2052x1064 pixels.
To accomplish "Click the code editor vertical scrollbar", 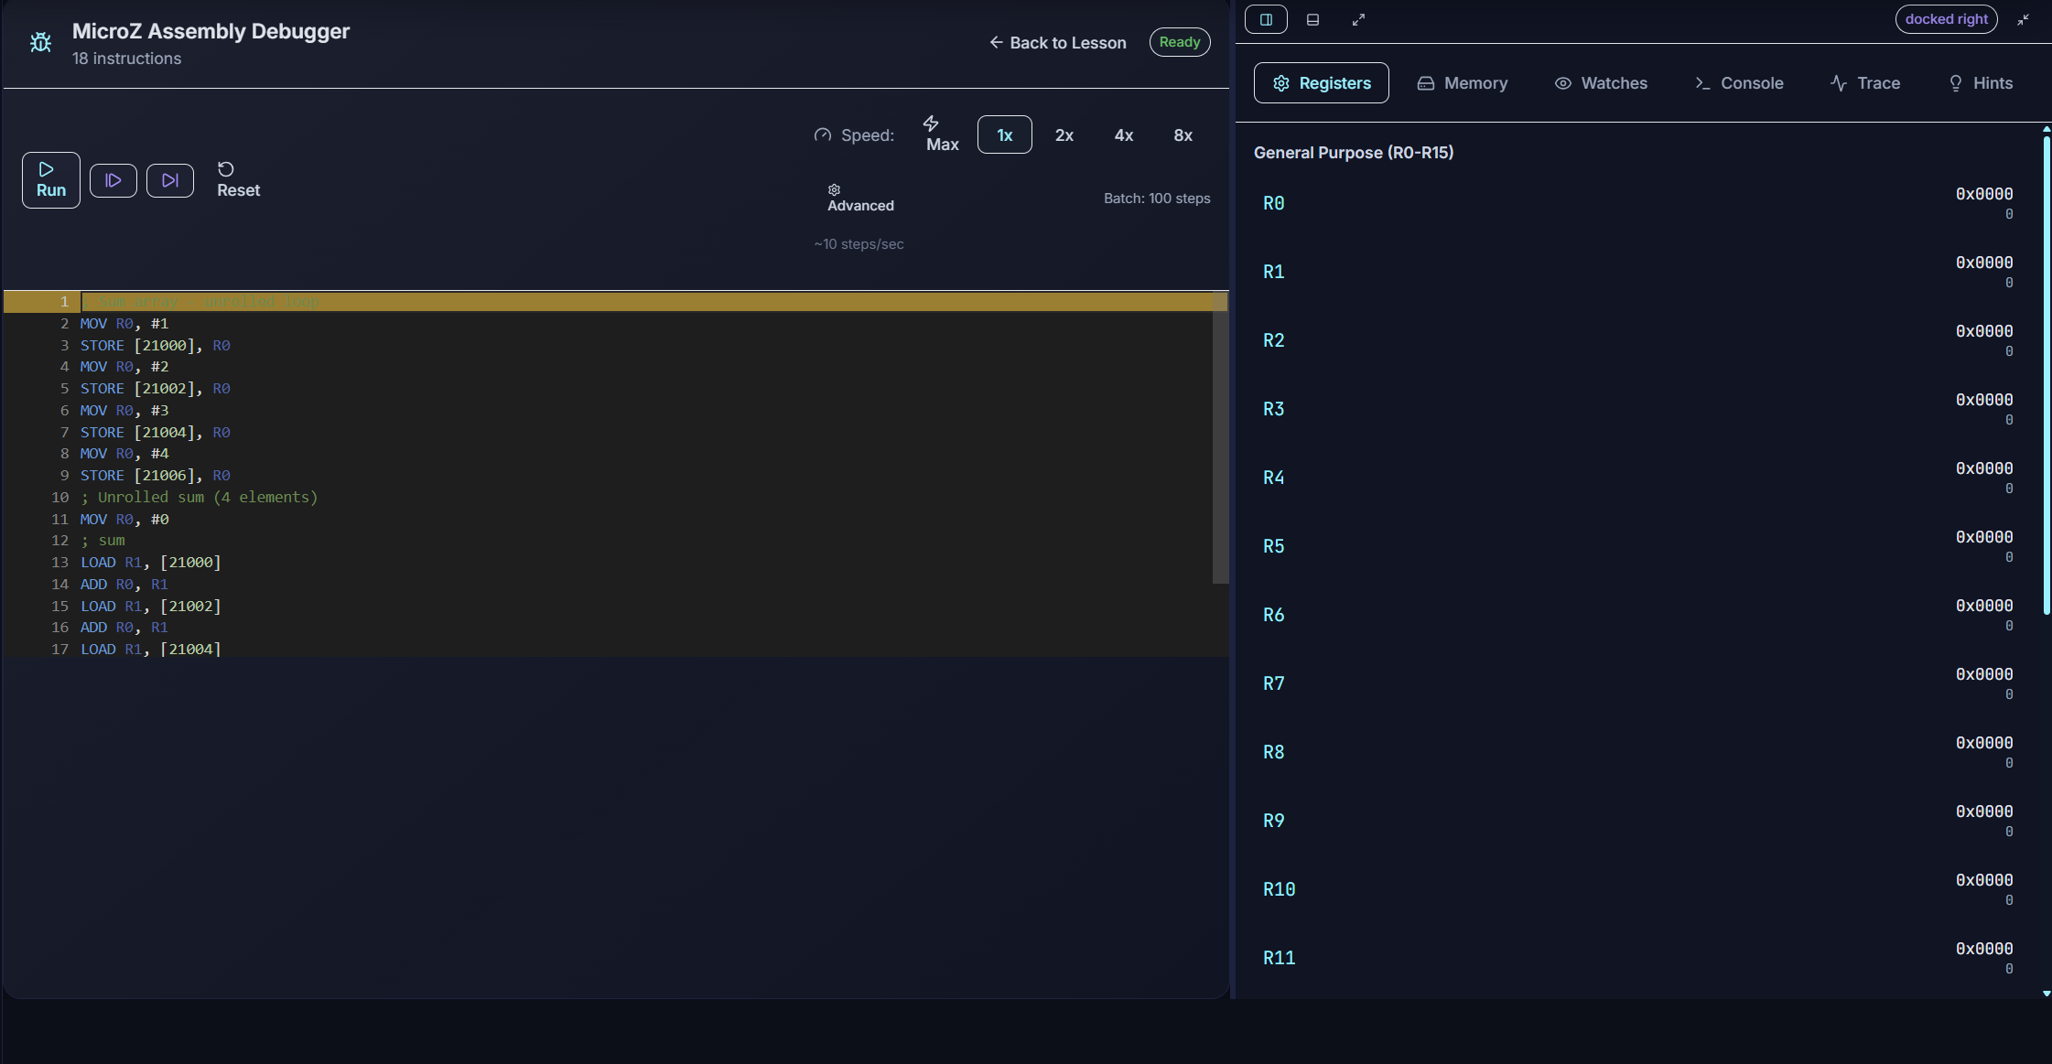I will 1220,439.
